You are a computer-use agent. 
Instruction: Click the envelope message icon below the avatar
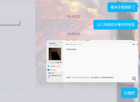[50, 62]
